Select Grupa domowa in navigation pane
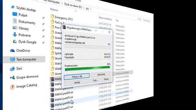This screenshot has width=196, height=110. [x=27, y=77]
